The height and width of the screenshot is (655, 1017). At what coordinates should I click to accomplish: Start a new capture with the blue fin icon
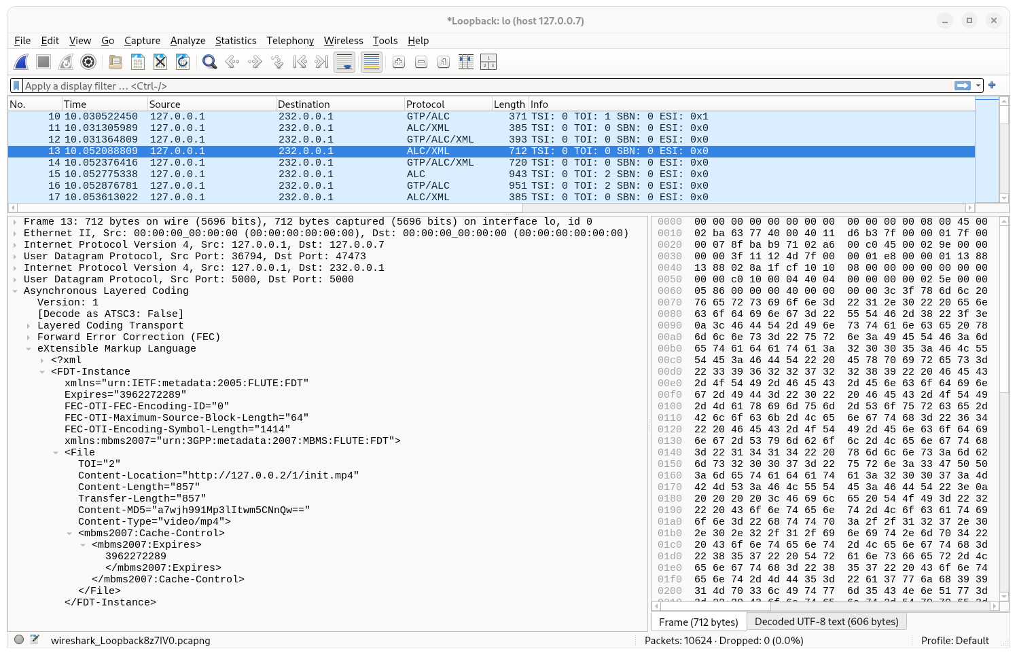pyautogui.click(x=20, y=61)
